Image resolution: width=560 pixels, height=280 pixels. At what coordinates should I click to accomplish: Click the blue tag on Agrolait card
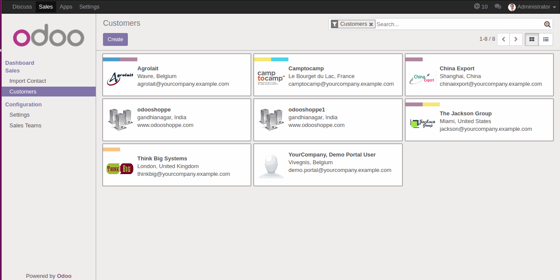click(112, 60)
